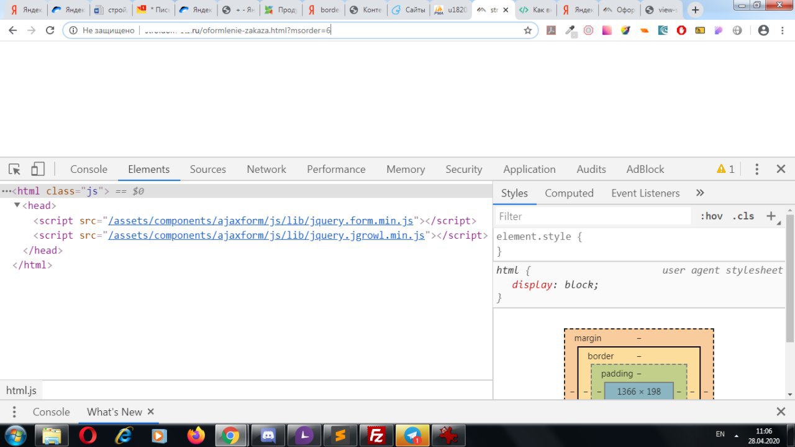Toggle the device toolbar icon
The image size is (795, 447).
tap(38, 169)
